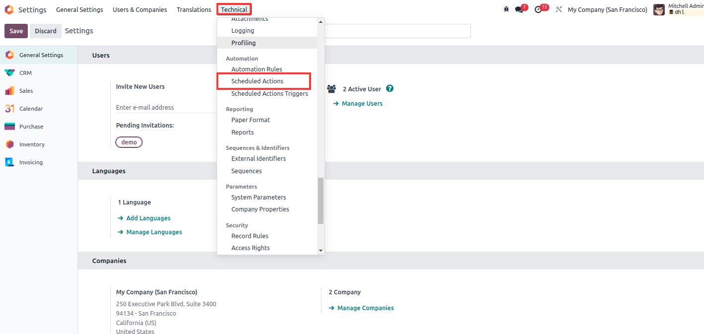Click the Parameters group heading
Screen dimensions: 704x334
coord(241,187)
